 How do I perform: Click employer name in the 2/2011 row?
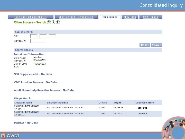pyautogui.click(x=27, y=108)
